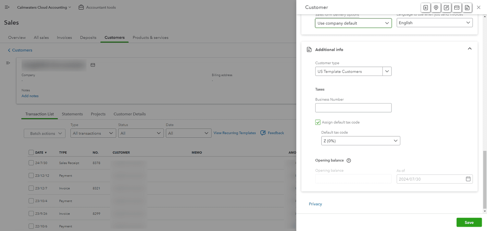487x231 pixels.
Task: Select the Addresses location pin icon
Action: pos(436,7)
